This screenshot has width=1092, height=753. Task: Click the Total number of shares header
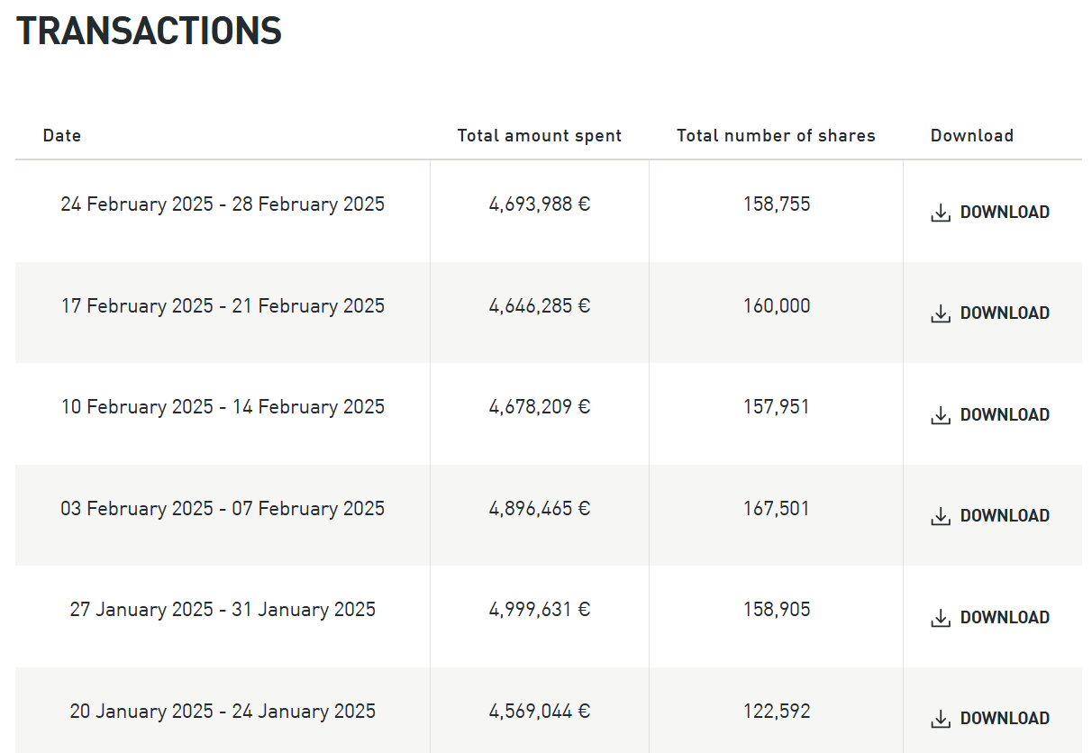[776, 136]
